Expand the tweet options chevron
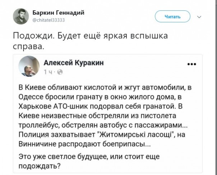This screenshot has height=175, width=217. pyautogui.click(x=200, y=16)
